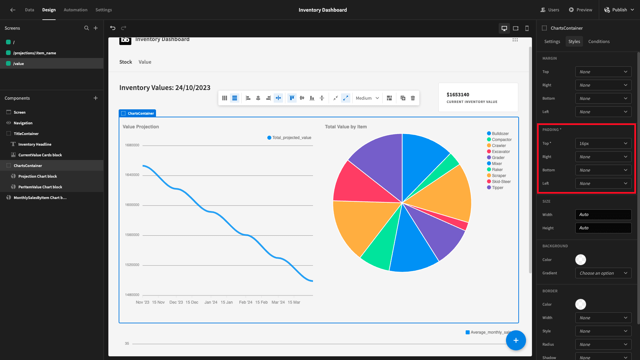Click the undo arrow icon
This screenshot has height=360, width=640.
coord(113,28)
